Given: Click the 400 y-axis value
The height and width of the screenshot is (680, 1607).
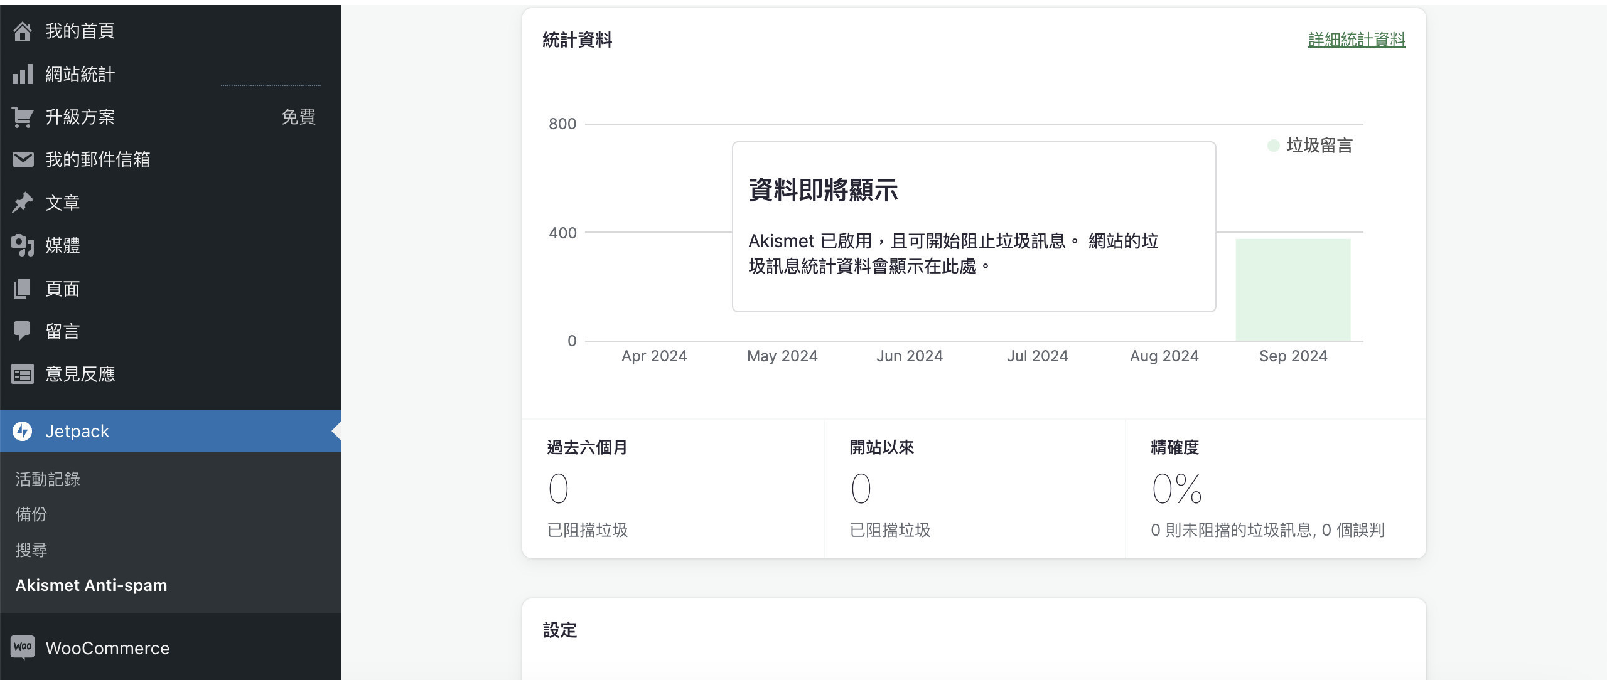Looking at the screenshot, I should (x=562, y=233).
